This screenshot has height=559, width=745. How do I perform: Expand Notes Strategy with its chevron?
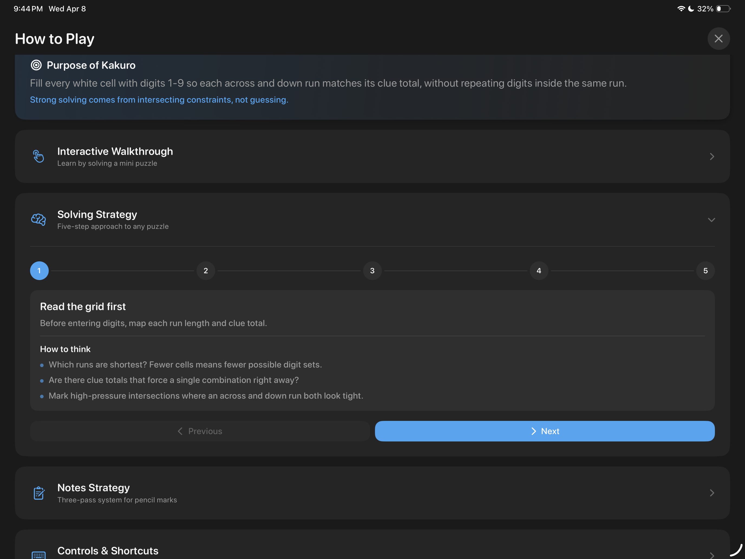tap(712, 493)
